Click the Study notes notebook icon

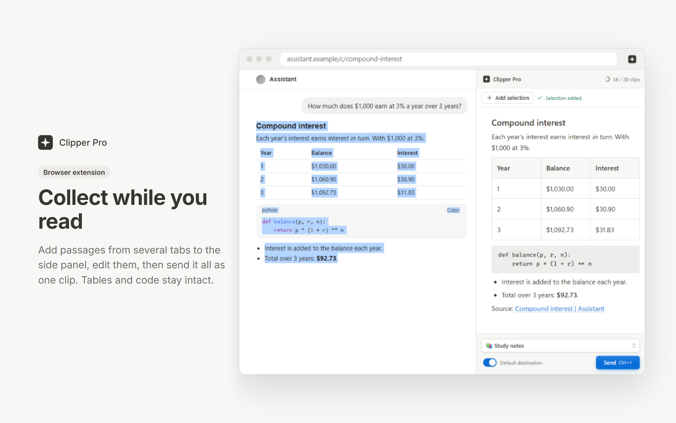(489, 346)
